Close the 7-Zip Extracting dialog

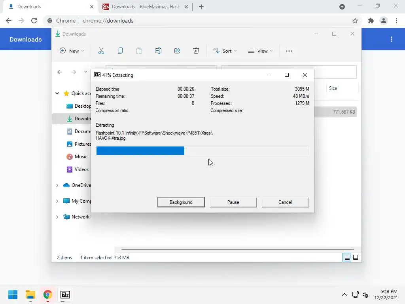(305, 75)
